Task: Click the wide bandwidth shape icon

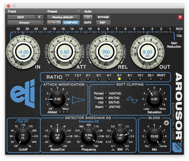Action: tap(127, 150)
